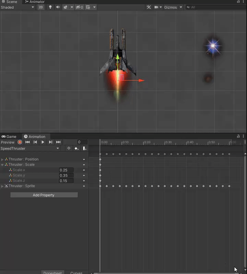This screenshot has height=274, width=247.
Task: Open component tools wrench icon
Action: [149, 7]
